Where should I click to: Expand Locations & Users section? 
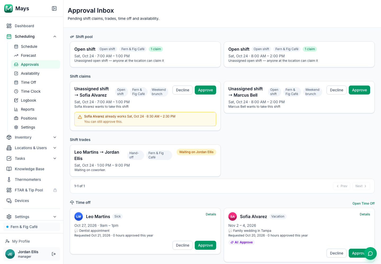[x=32, y=148]
